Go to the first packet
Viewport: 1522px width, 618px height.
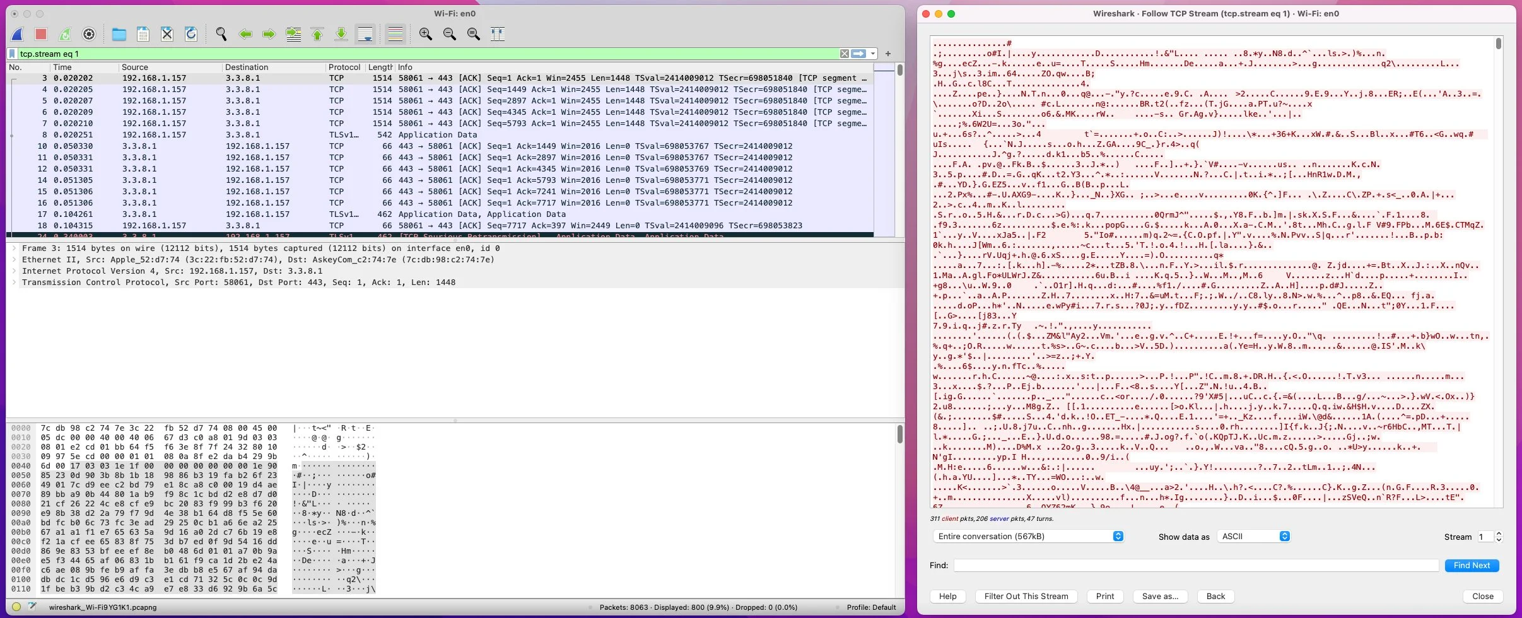[316, 33]
